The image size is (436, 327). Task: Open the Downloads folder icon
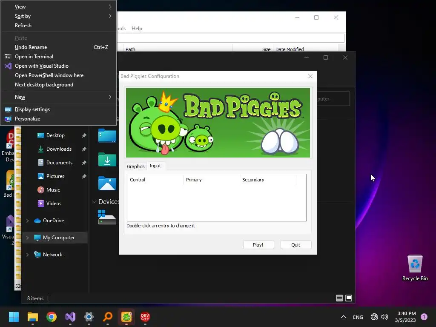click(x=107, y=159)
